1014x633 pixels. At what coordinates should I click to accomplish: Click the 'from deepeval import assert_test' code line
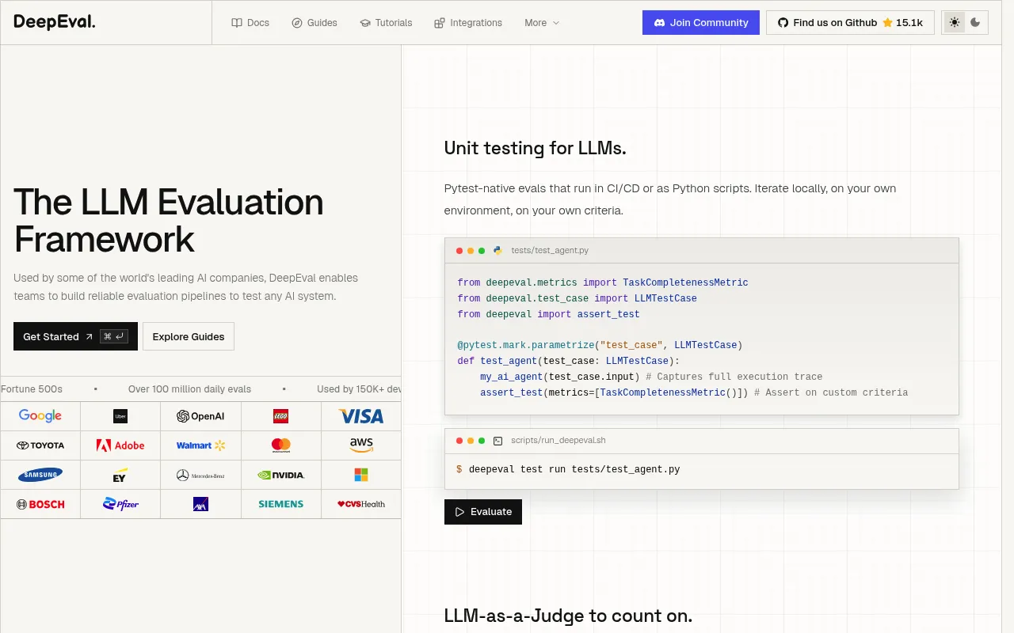click(548, 314)
